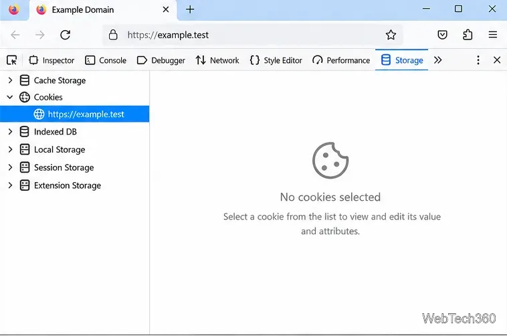
Task: Select Indexed DB label in tree
Action: [56, 131]
